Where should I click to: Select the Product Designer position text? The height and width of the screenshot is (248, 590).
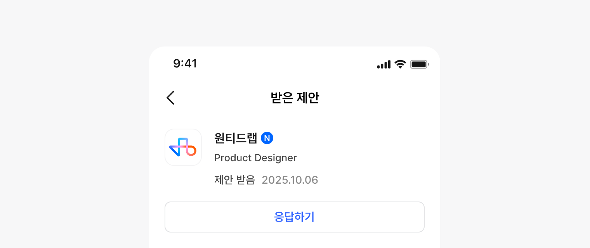[255, 158]
